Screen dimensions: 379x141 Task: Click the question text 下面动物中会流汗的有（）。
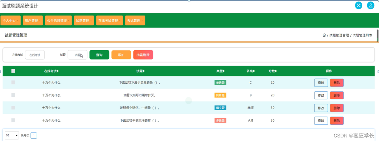click(140, 120)
